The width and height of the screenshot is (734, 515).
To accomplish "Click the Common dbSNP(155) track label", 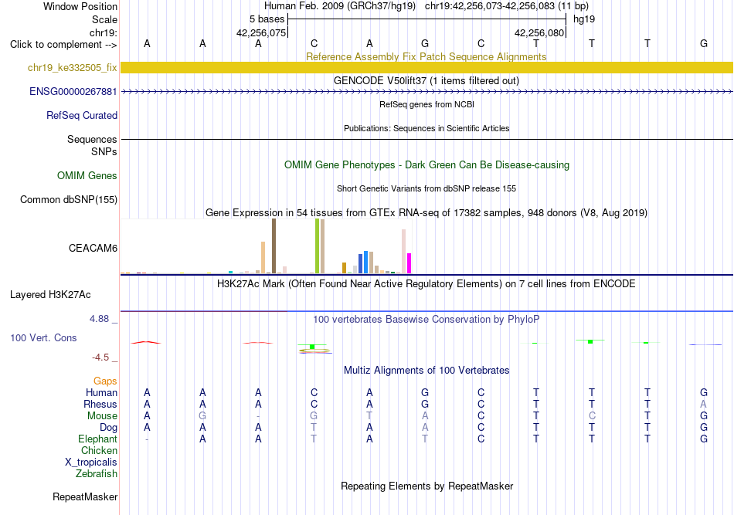I will click(x=69, y=200).
